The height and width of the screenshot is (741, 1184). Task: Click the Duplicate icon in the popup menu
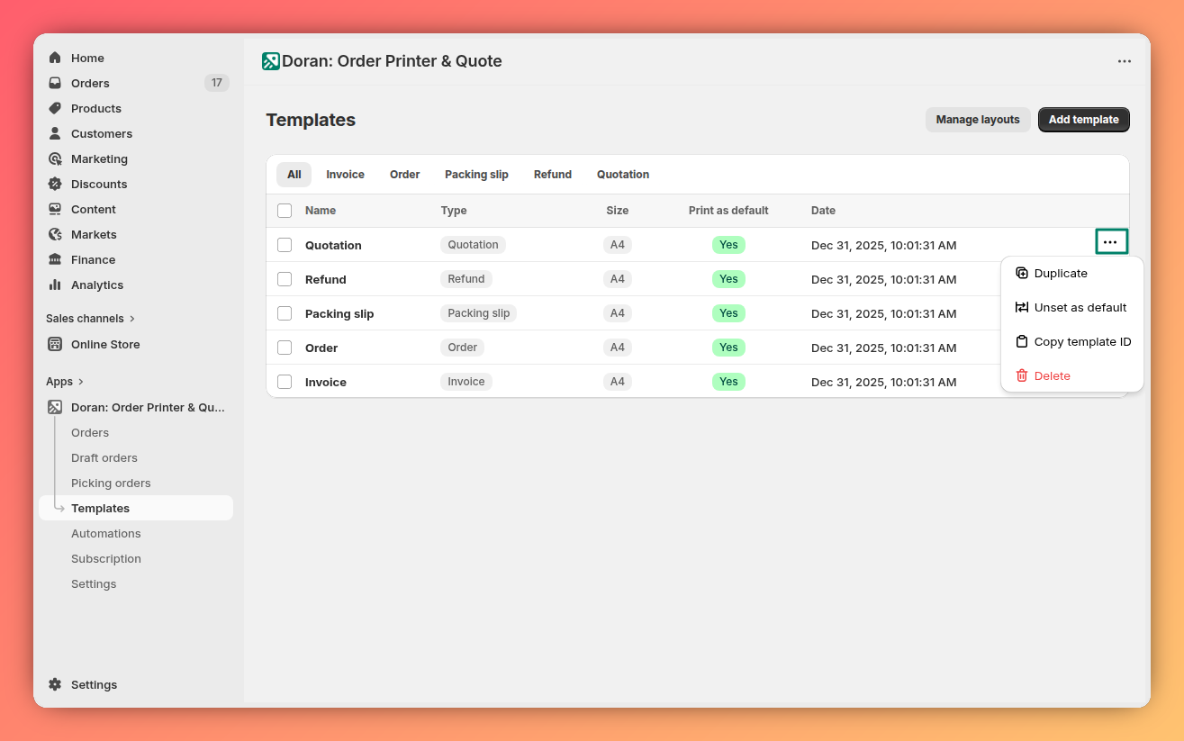click(1022, 273)
